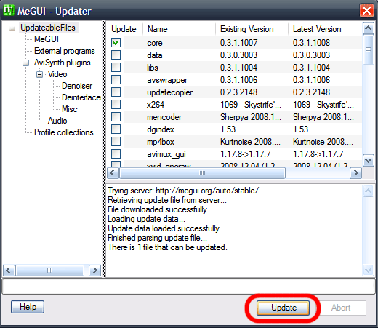The image size is (378, 328).
Task: Click the tree panel scroll left arrow
Action: pyautogui.click(x=9, y=271)
